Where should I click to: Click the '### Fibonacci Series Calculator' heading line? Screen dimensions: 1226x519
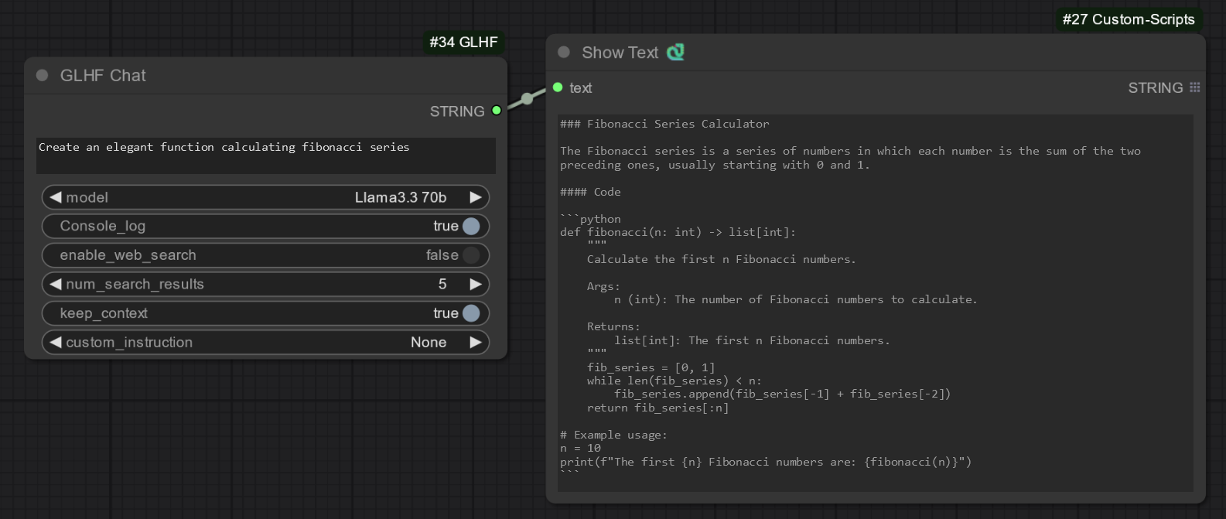[x=664, y=124]
